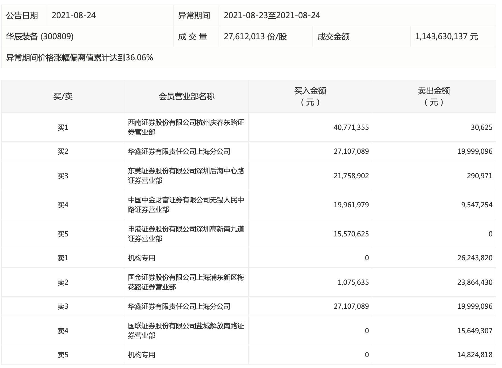Select sell amount 14,824,818
Viewport: 502px width, 368px height.
point(475,355)
